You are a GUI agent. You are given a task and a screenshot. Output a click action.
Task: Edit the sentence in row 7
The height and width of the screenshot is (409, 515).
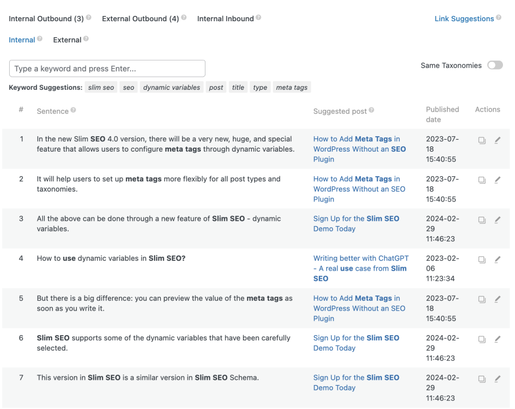point(498,379)
